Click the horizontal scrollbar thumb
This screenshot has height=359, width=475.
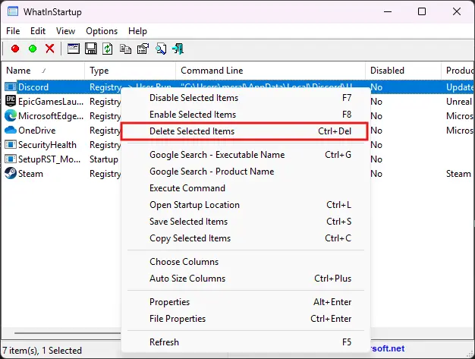pyautogui.click(x=68, y=333)
